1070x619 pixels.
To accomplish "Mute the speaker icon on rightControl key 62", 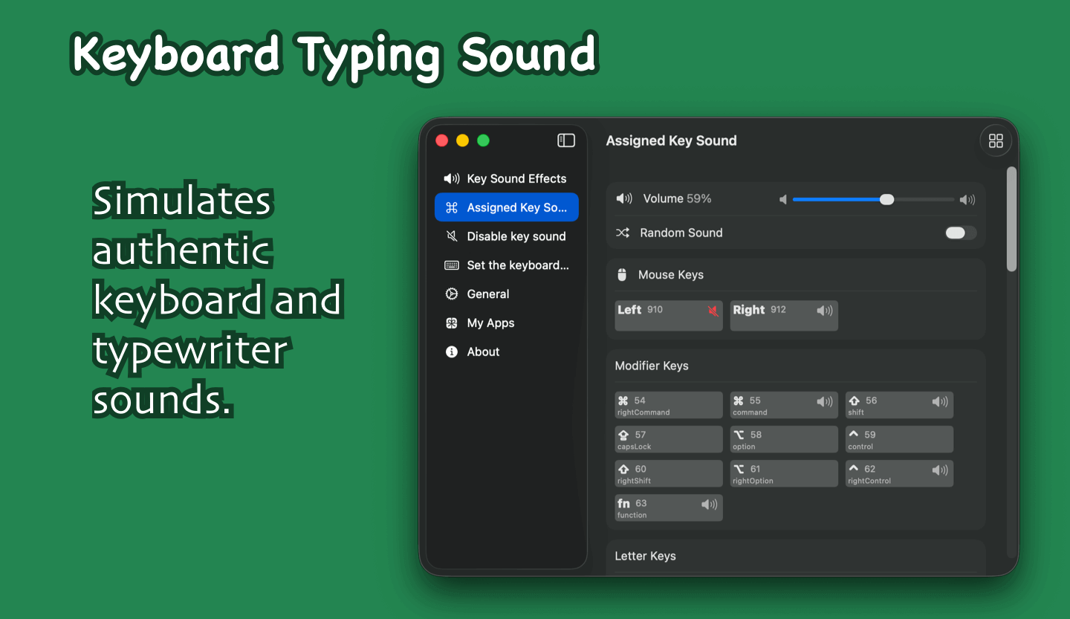I will (x=940, y=470).
